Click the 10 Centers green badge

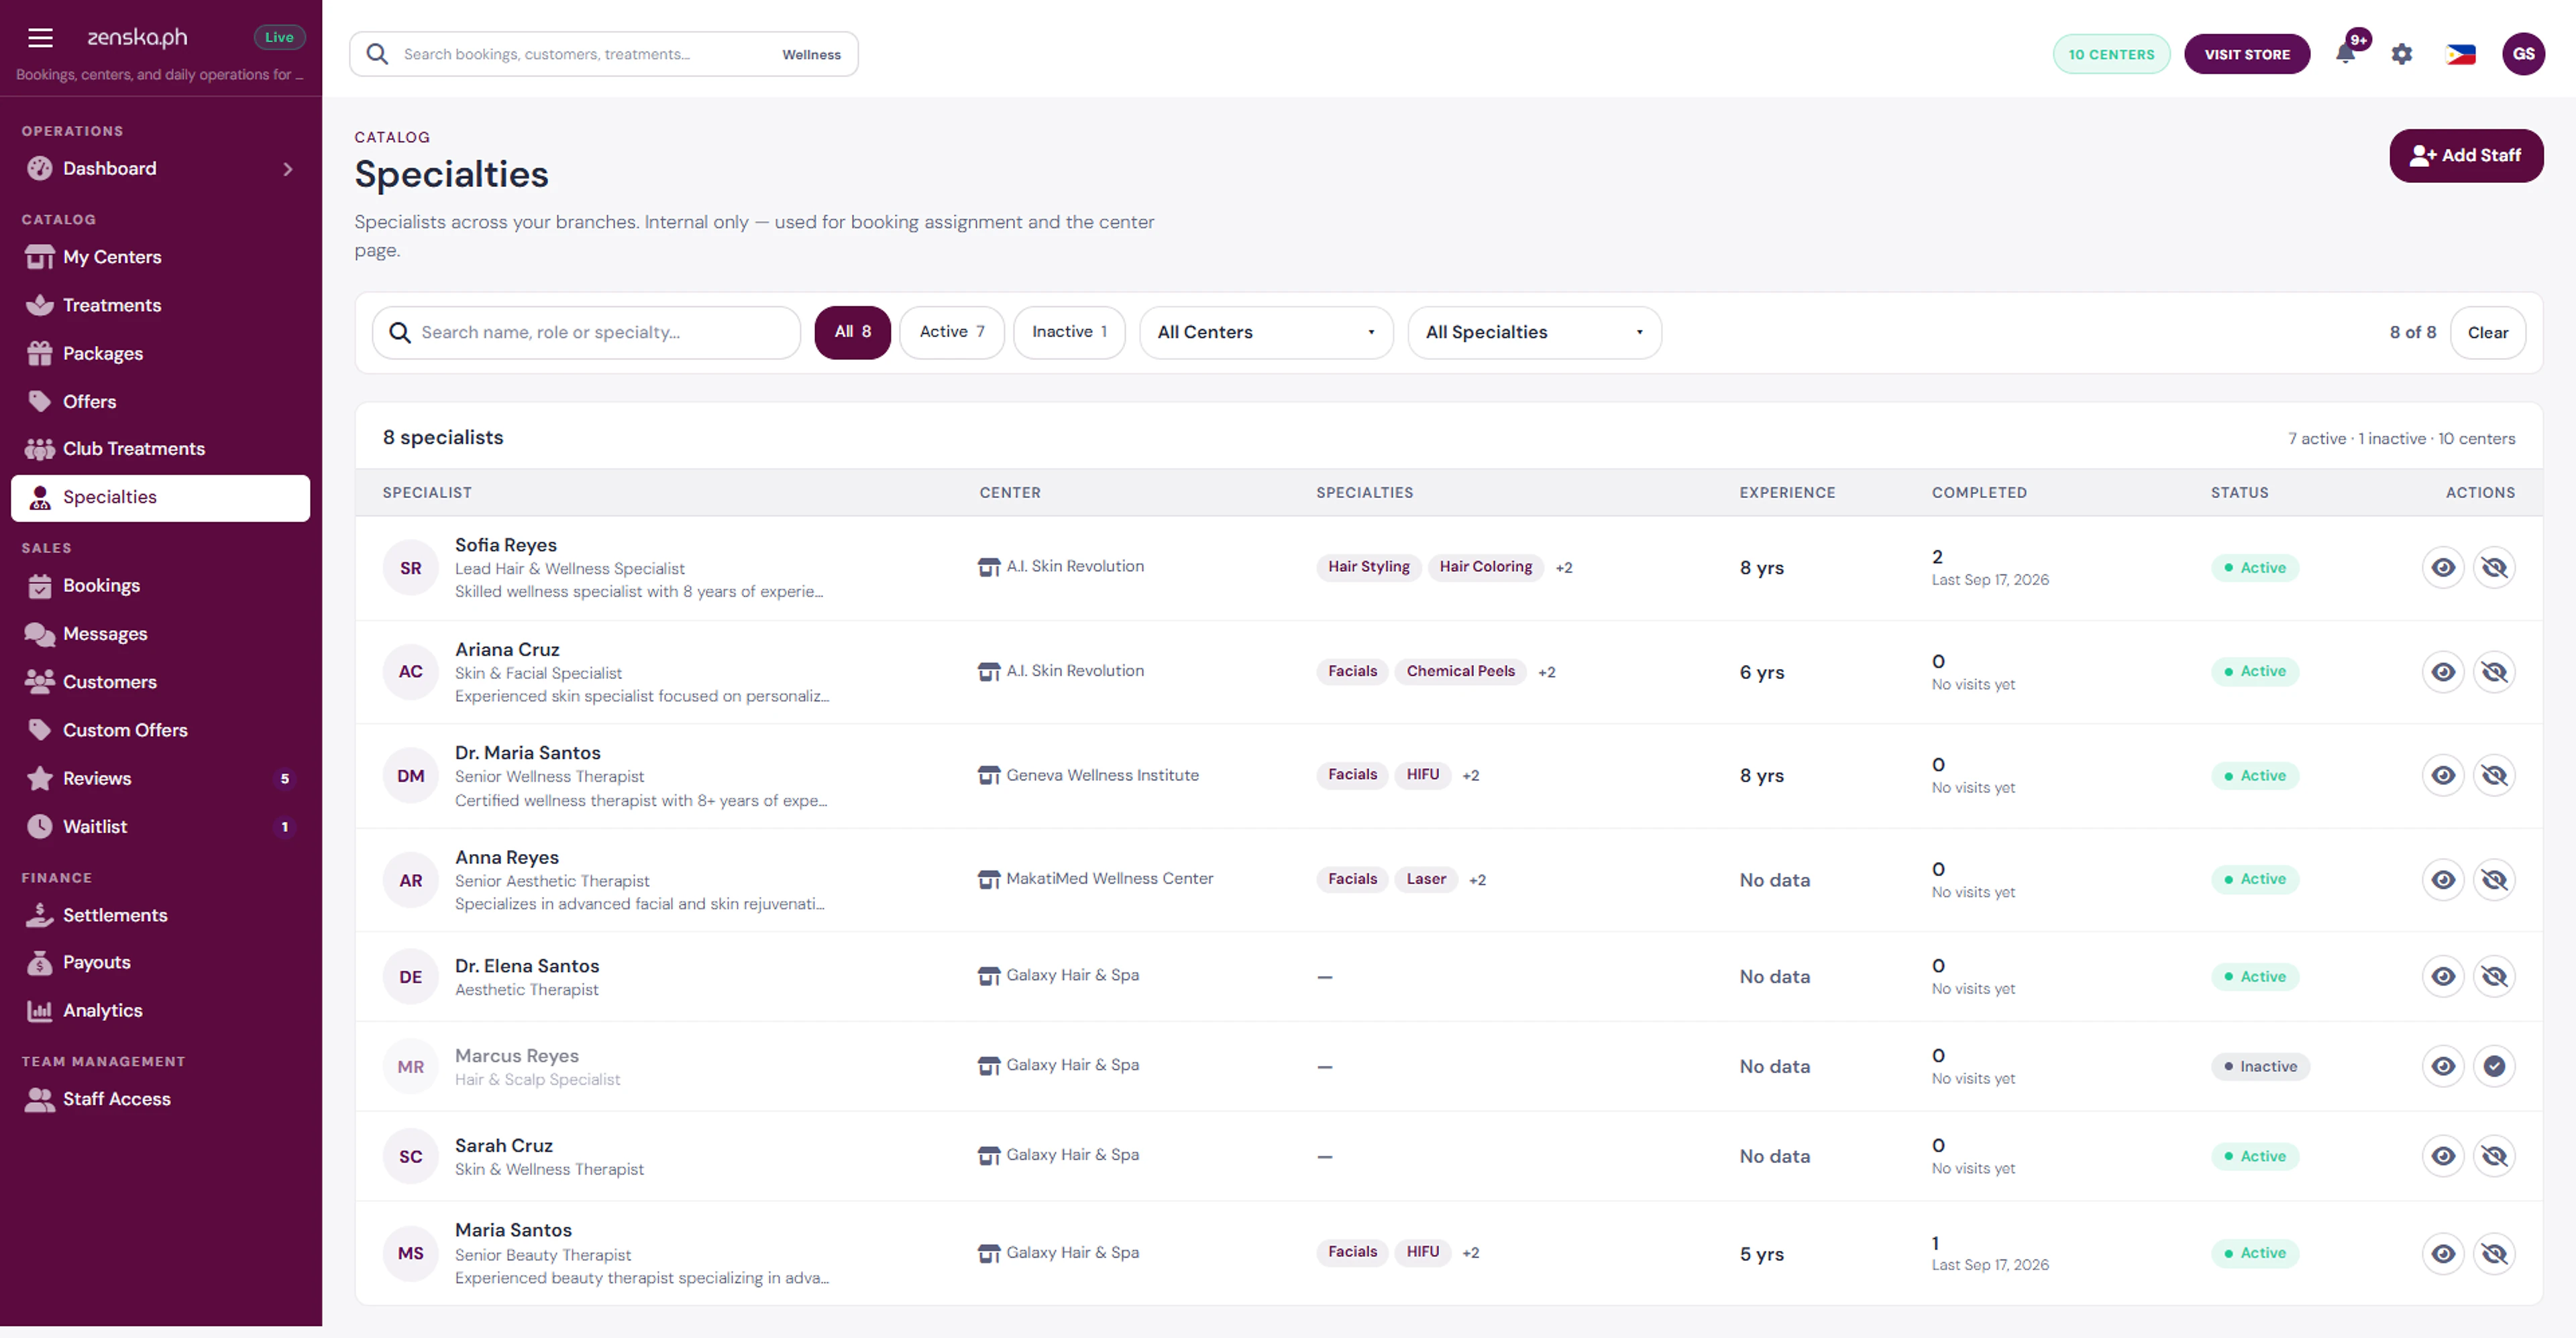coord(2111,54)
